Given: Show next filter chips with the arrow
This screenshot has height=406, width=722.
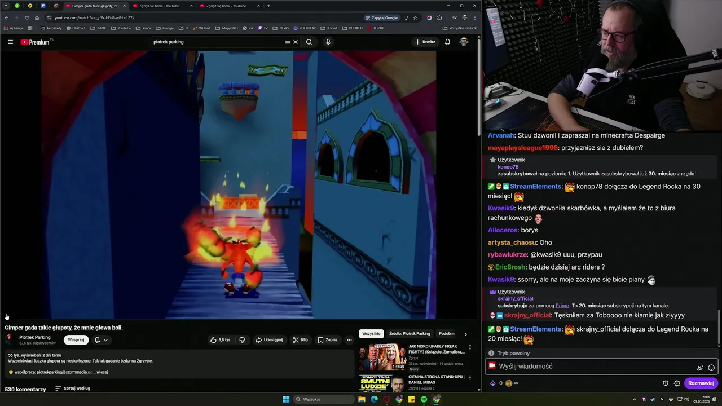Looking at the screenshot, I should tap(465, 334).
